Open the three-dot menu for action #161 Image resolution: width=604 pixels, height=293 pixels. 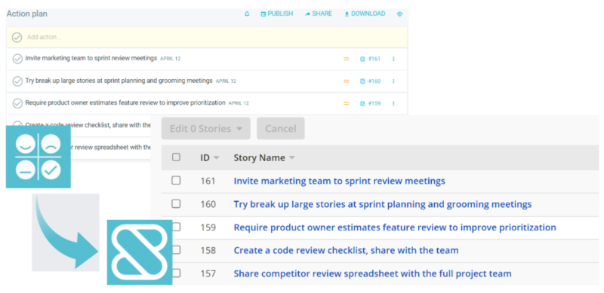click(393, 59)
